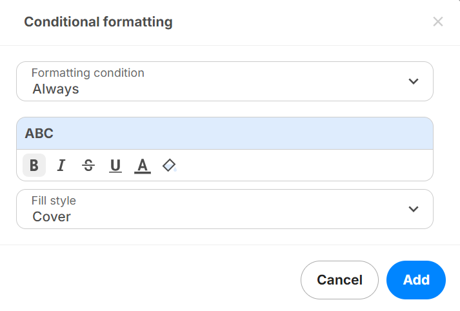460x311 pixels.
Task: Click the blank blue preview area
Action: pos(258,134)
